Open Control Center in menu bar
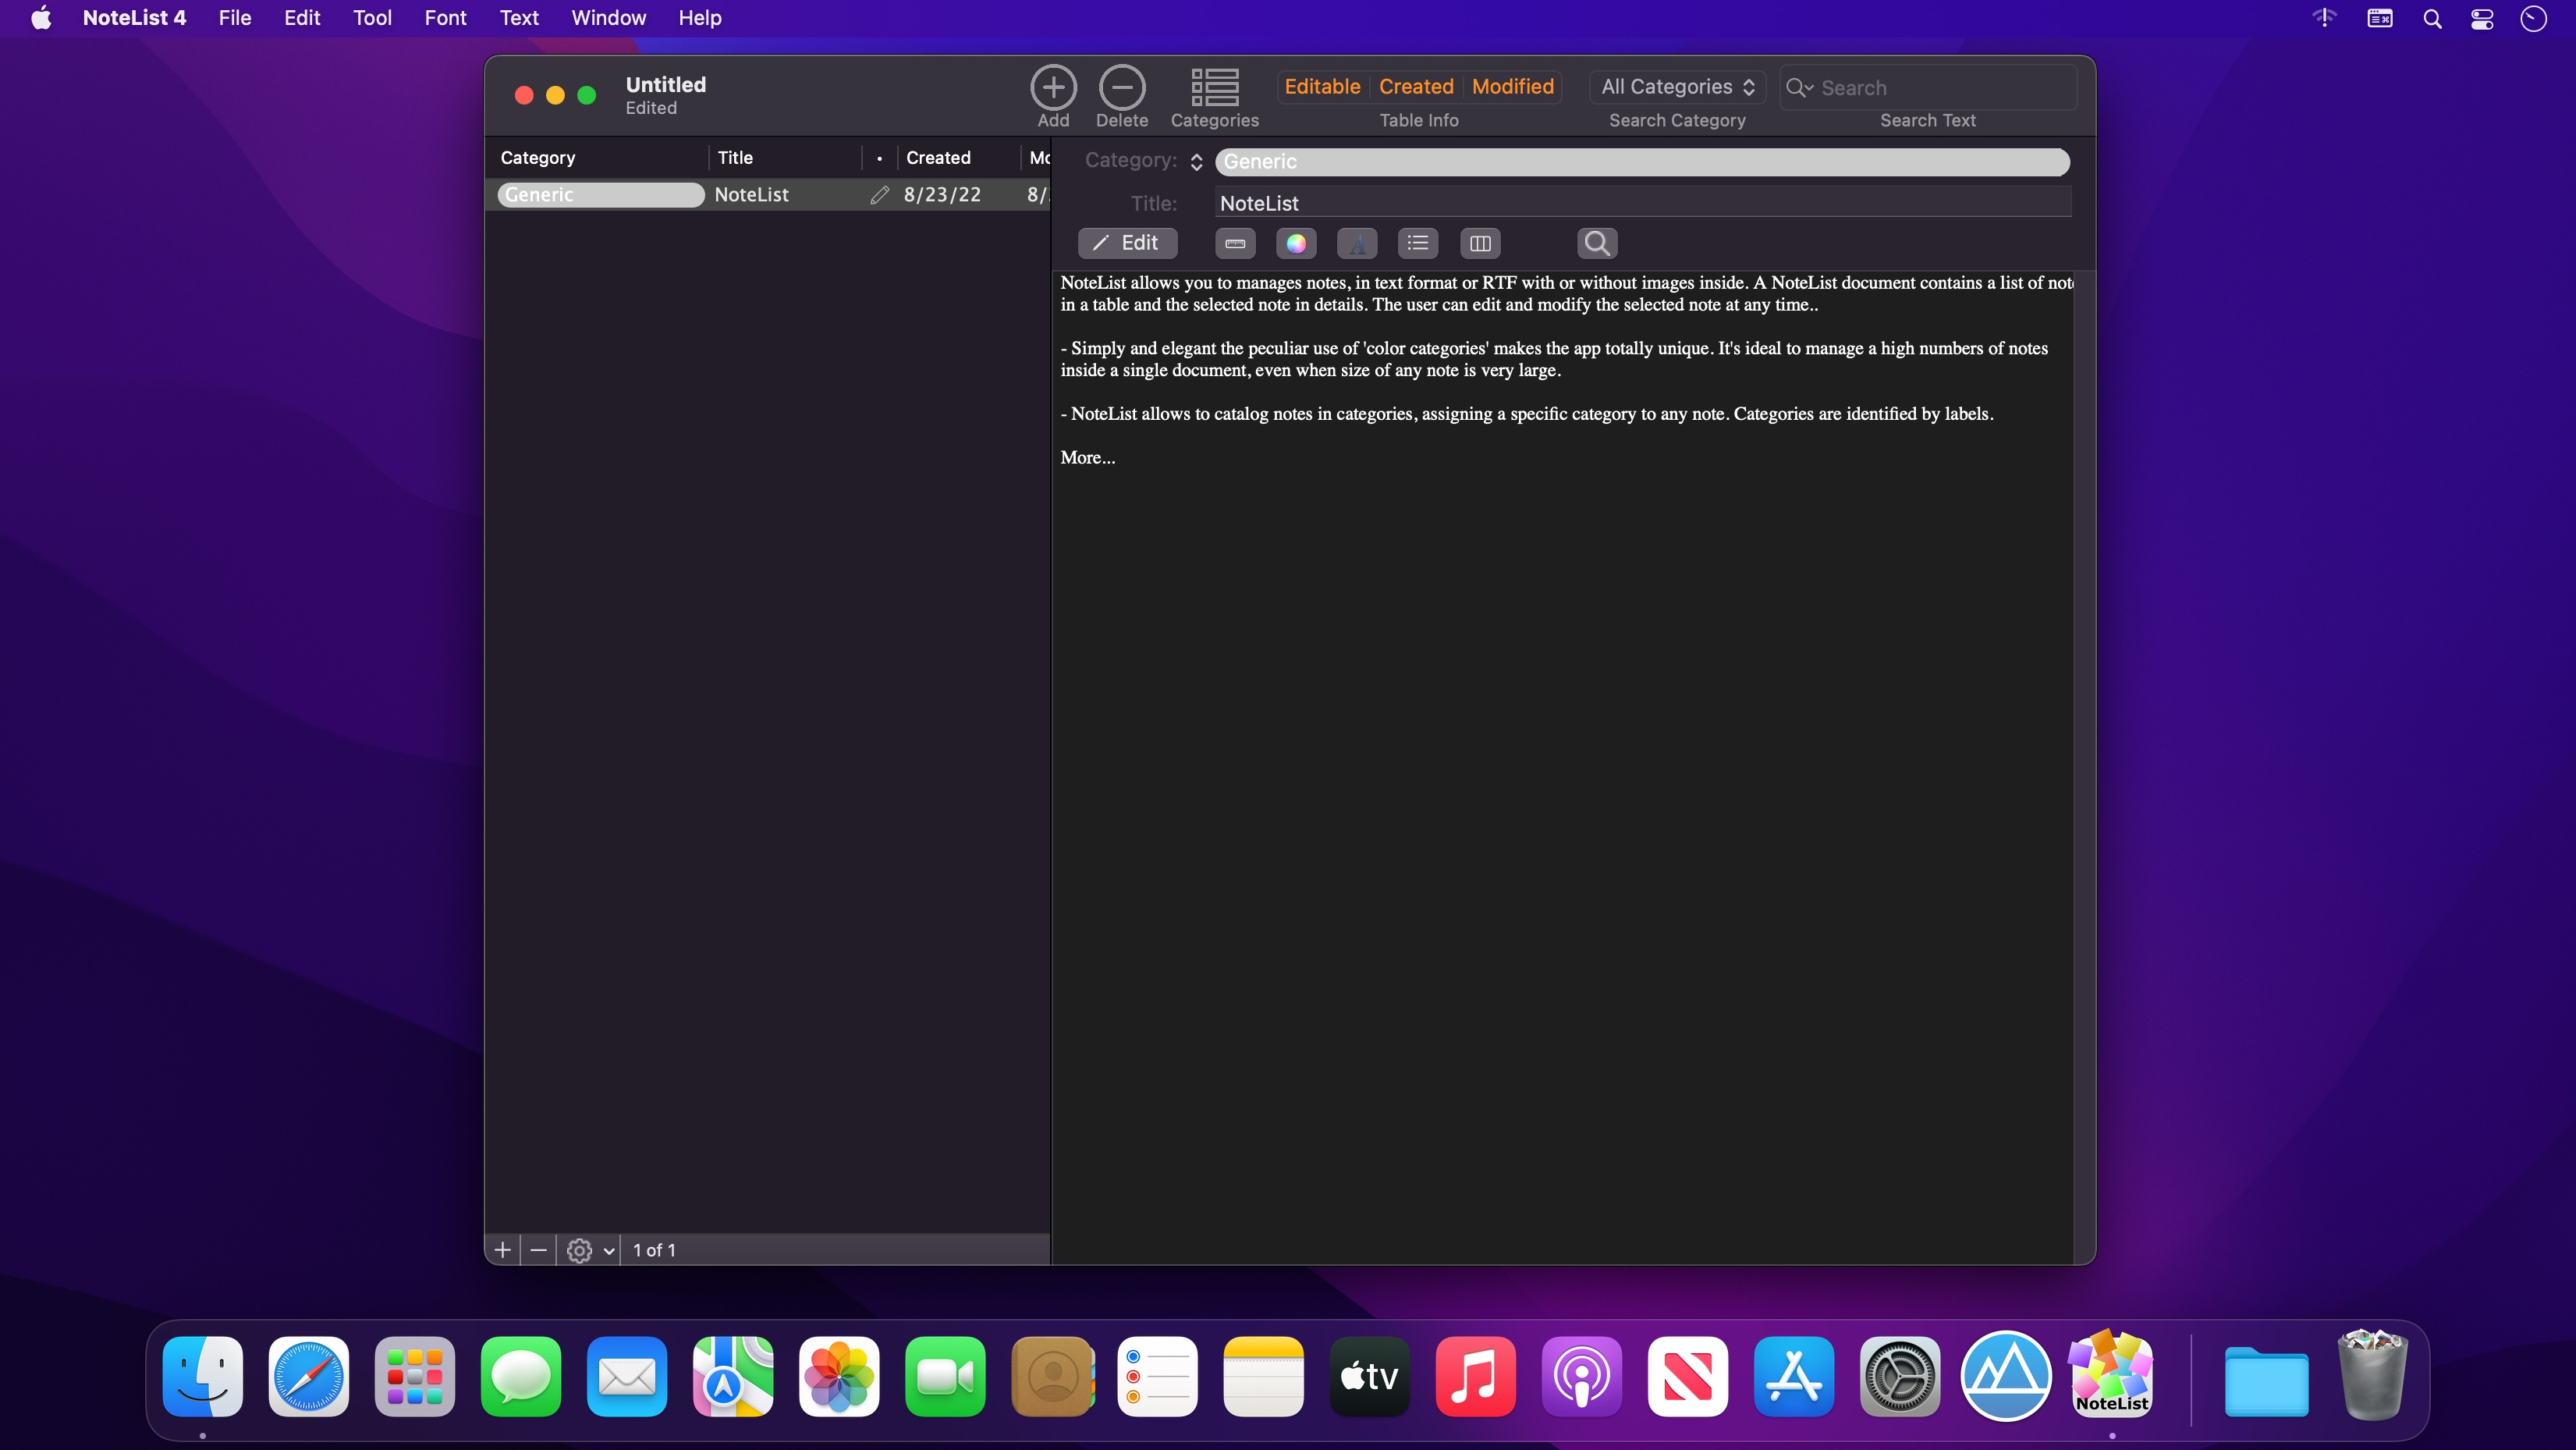 pyautogui.click(x=2482, y=18)
